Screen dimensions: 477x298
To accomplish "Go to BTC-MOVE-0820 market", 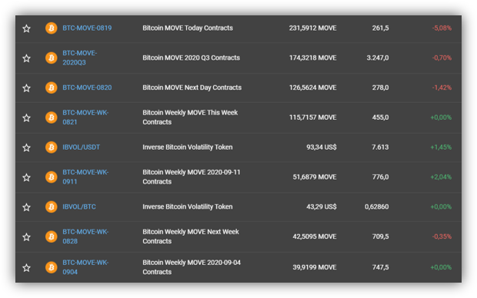I will pyautogui.click(x=87, y=88).
